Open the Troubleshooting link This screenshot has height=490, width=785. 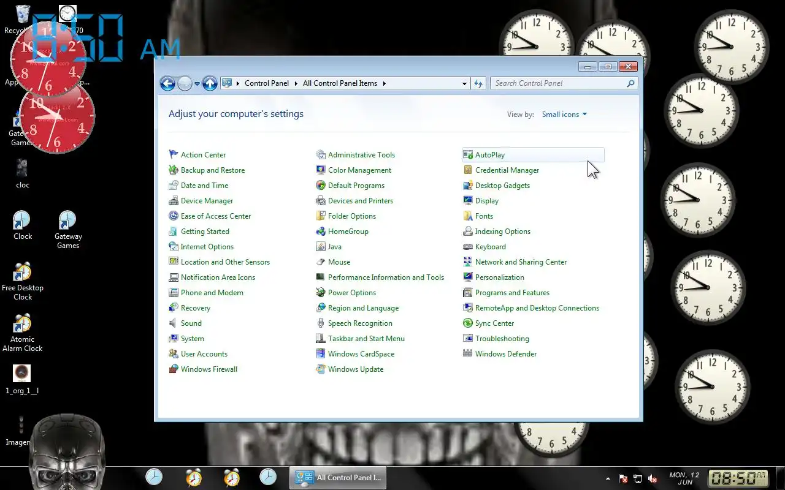click(502, 339)
